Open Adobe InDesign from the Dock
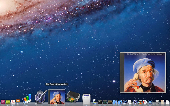 tap(3, 102)
